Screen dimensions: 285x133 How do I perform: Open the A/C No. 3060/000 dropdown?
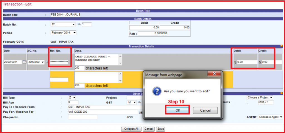36,62
